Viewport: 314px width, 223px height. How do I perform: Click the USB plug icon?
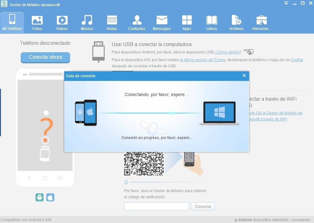click(98, 52)
